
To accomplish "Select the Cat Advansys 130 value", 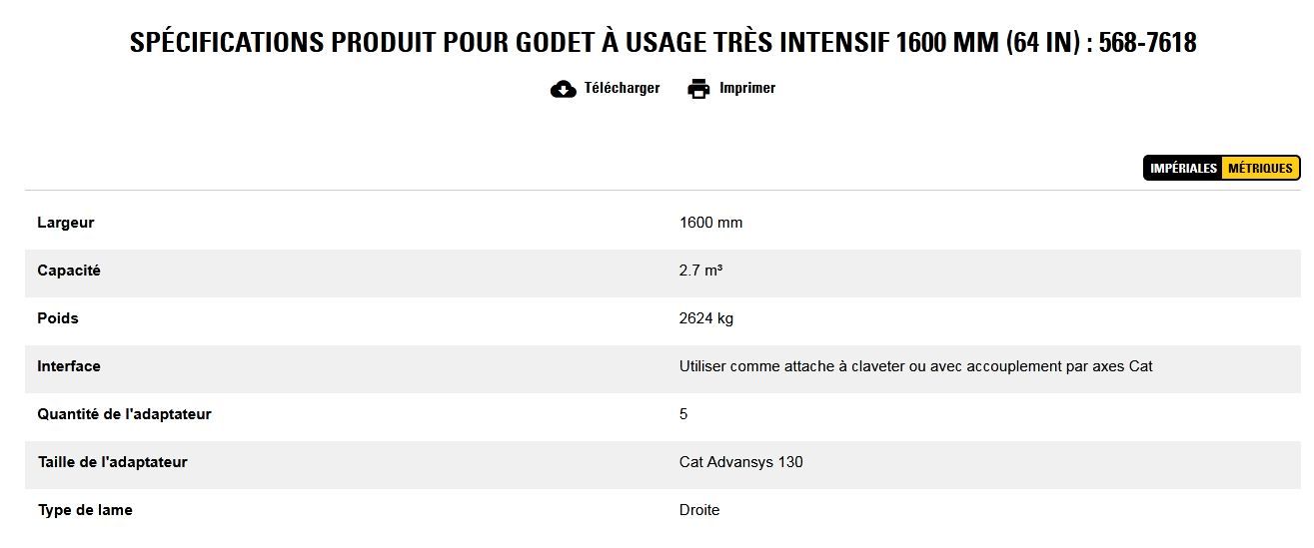I will pos(740,462).
